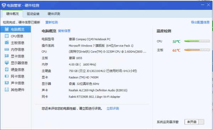Click the 57℃ CPU temperature value

(176, 41)
